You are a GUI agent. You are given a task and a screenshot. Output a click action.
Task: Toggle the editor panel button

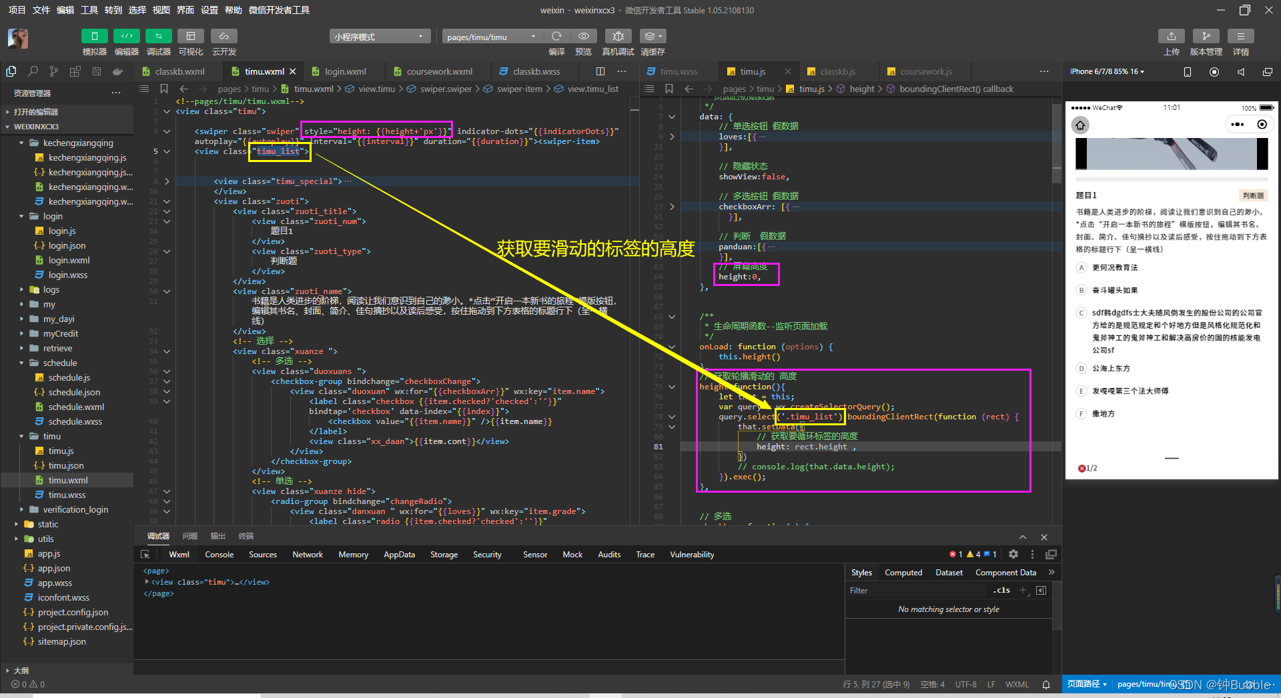tap(127, 36)
